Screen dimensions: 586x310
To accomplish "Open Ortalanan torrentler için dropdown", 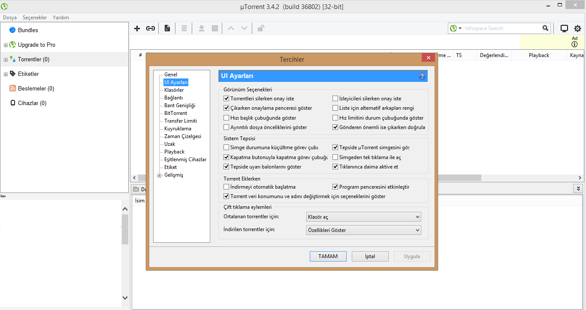I will pos(364,217).
